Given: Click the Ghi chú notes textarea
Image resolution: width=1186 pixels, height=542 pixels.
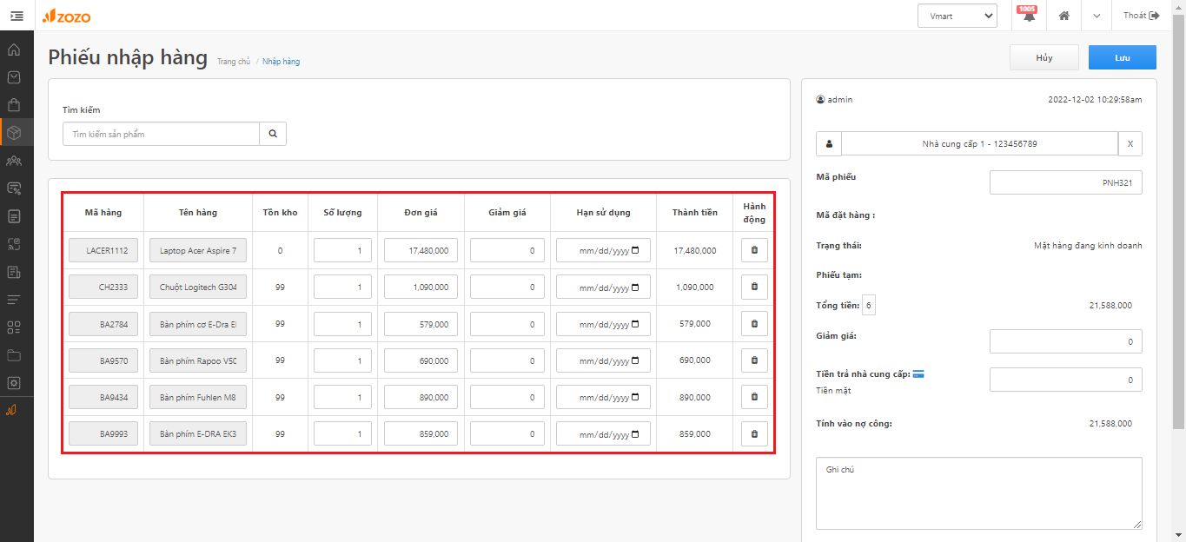Looking at the screenshot, I should point(979,493).
